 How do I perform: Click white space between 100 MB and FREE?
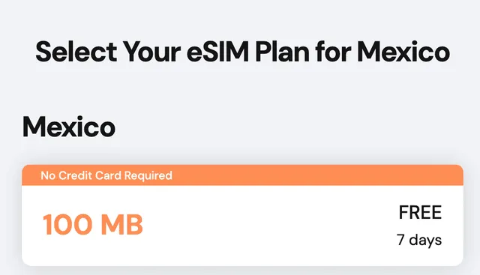[269, 225]
